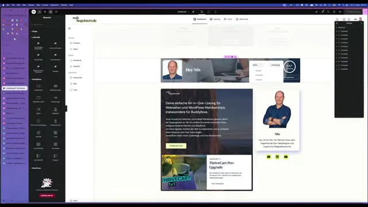
Task: Open the ThriveCart 1x1 course thumbnail
Action: pyautogui.click(x=184, y=172)
